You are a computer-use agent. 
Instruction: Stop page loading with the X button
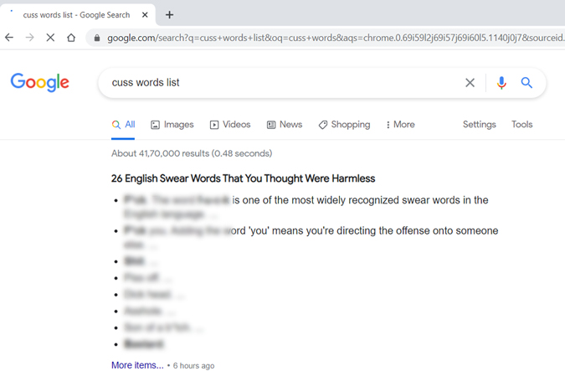50,38
